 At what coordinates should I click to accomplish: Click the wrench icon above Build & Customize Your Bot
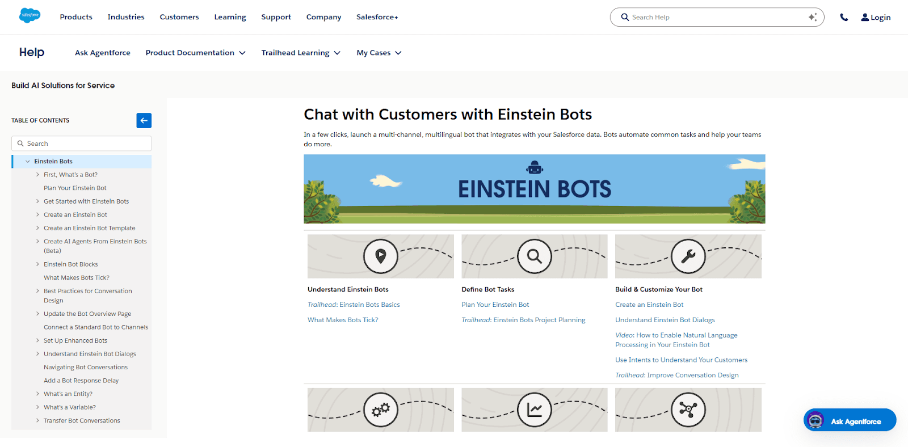click(688, 256)
